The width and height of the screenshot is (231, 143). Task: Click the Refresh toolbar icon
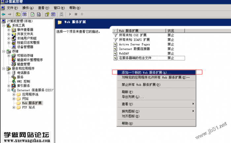click(33, 14)
